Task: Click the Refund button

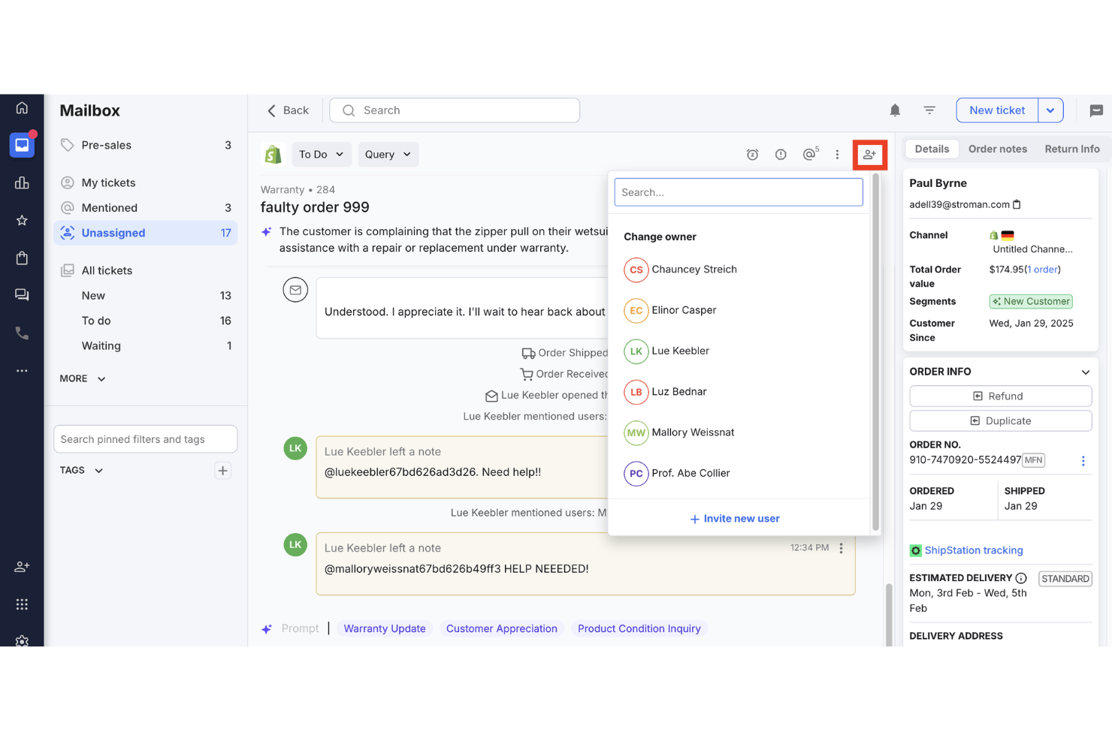Action: pyautogui.click(x=1000, y=396)
